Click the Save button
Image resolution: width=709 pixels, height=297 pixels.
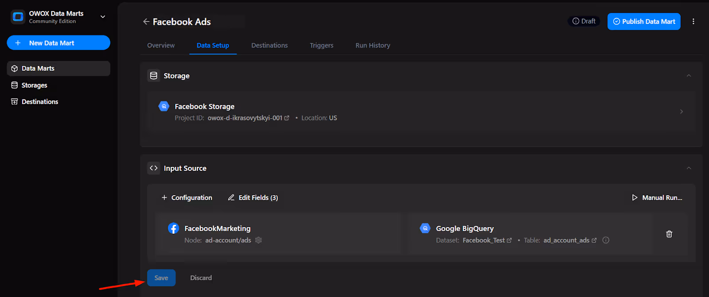(161, 278)
